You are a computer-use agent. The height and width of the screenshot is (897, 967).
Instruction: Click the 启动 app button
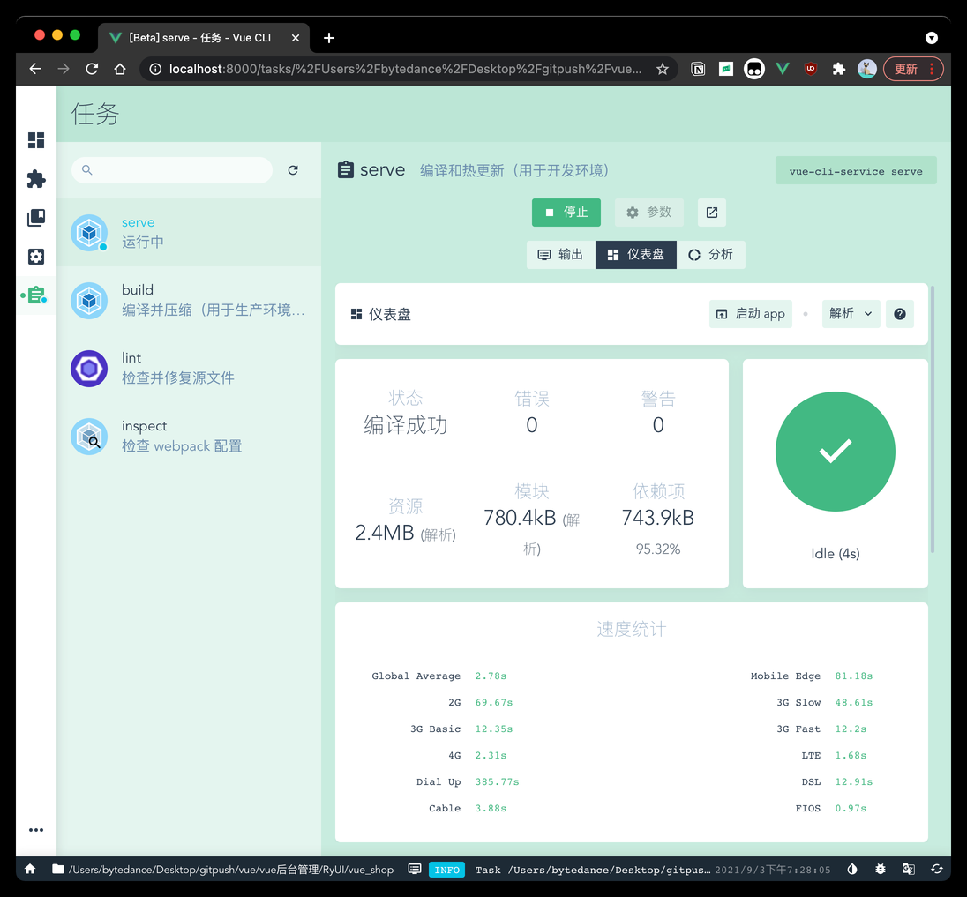click(750, 314)
